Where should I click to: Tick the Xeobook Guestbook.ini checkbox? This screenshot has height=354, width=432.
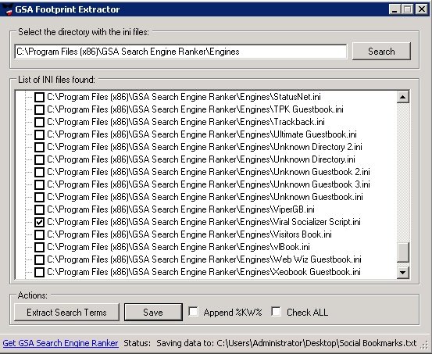(x=39, y=272)
